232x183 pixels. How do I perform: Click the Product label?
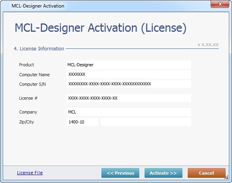coord(27,65)
